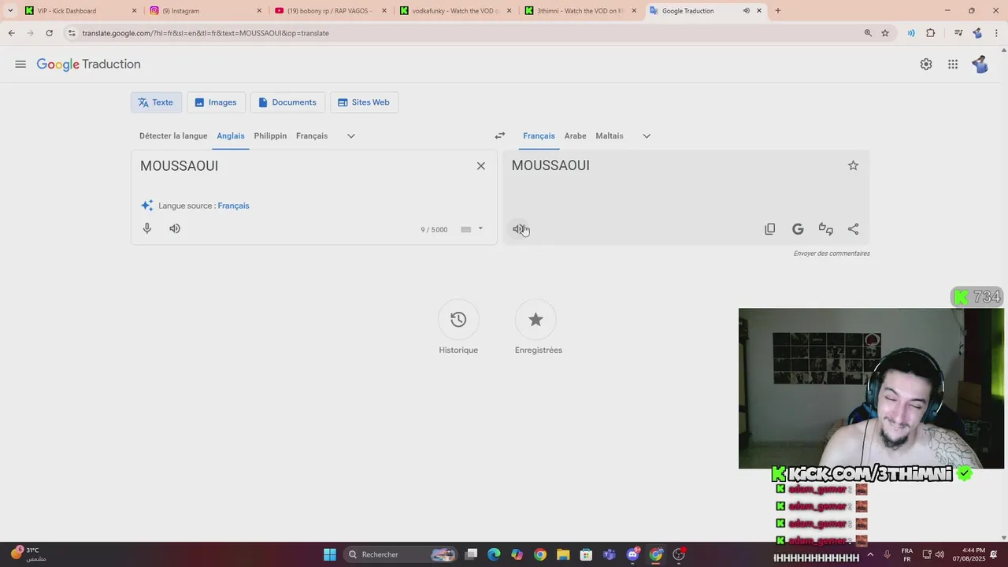Click the address bar URL
The image size is (1008, 567).
[206, 33]
